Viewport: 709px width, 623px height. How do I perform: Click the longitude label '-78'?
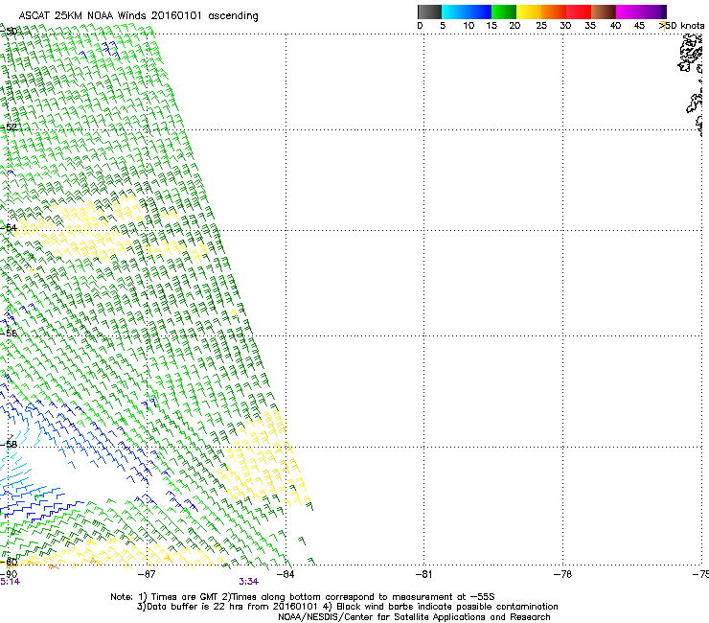click(562, 574)
